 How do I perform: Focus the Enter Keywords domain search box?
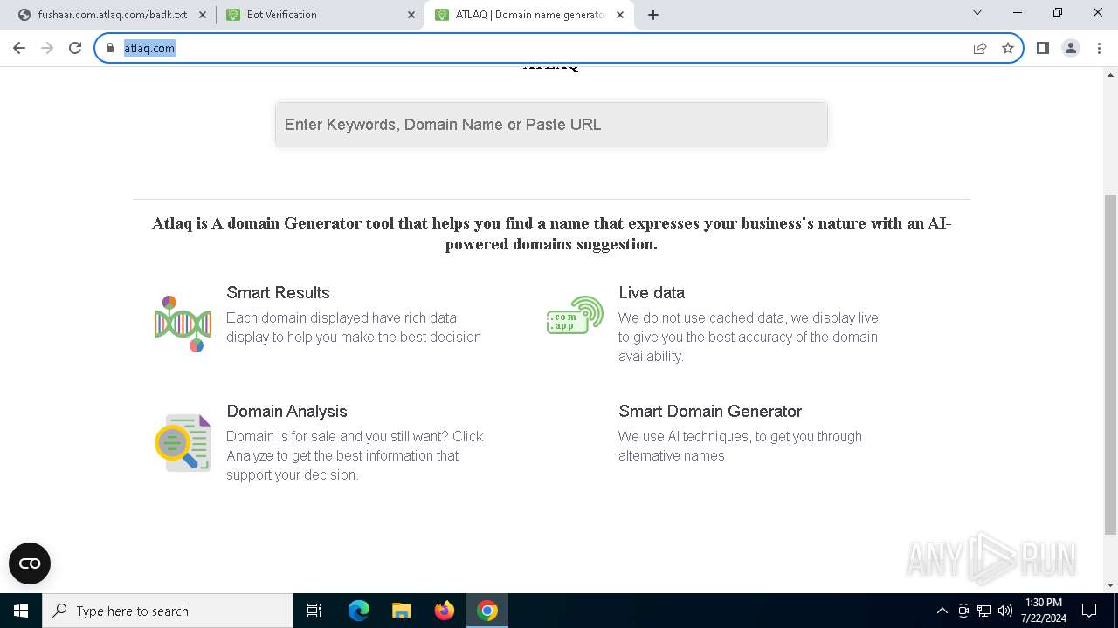(551, 125)
